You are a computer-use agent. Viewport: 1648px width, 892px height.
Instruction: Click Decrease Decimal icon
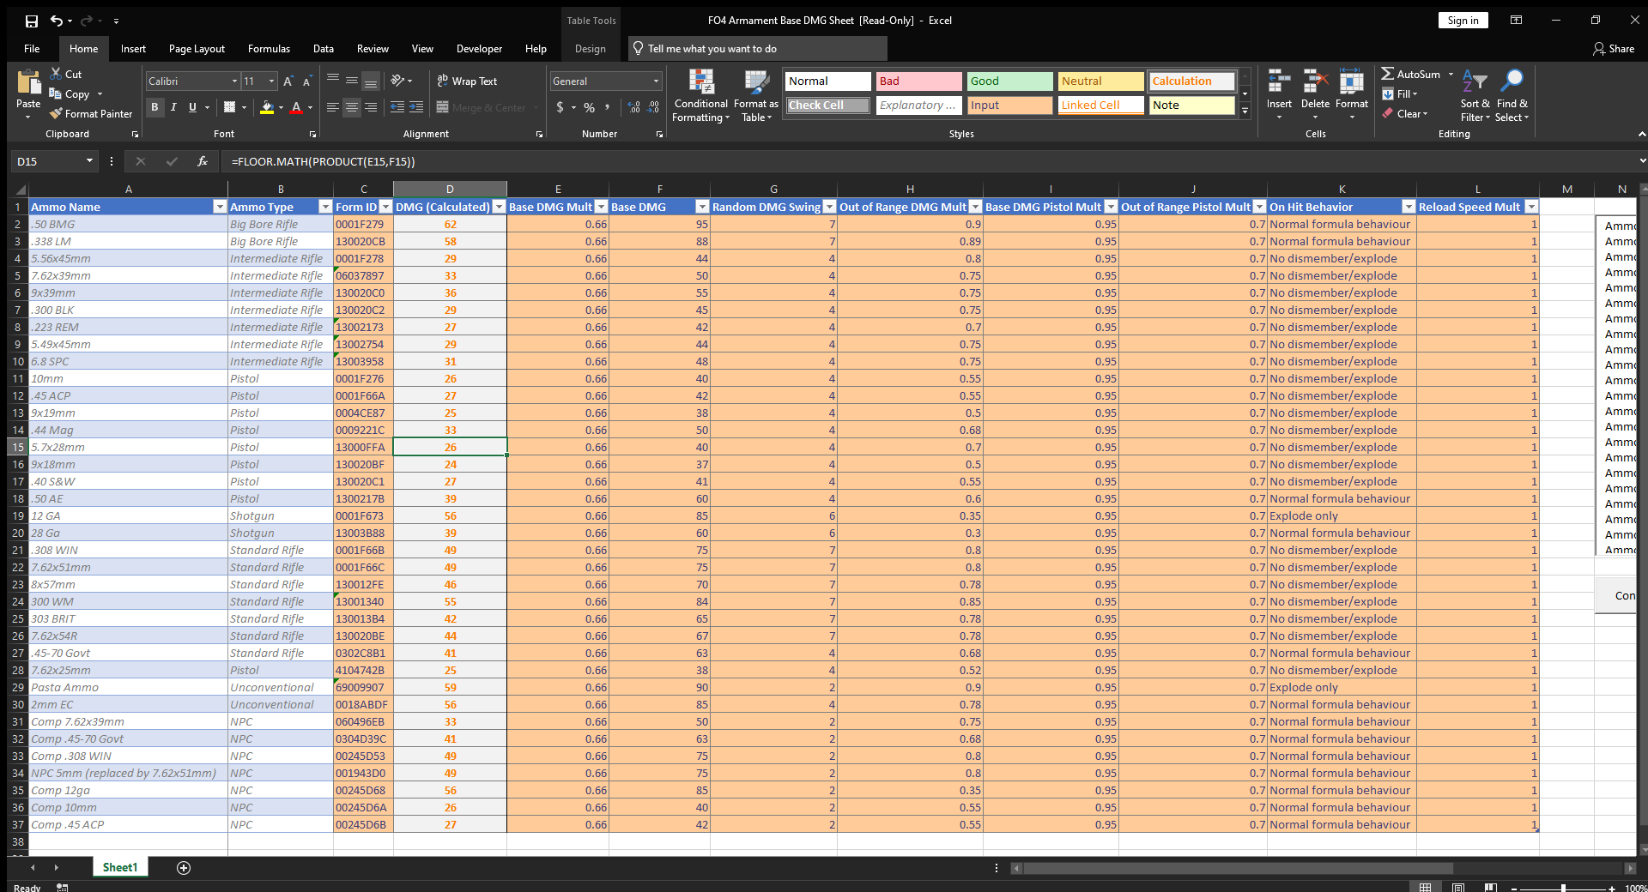click(x=653, y=107)
